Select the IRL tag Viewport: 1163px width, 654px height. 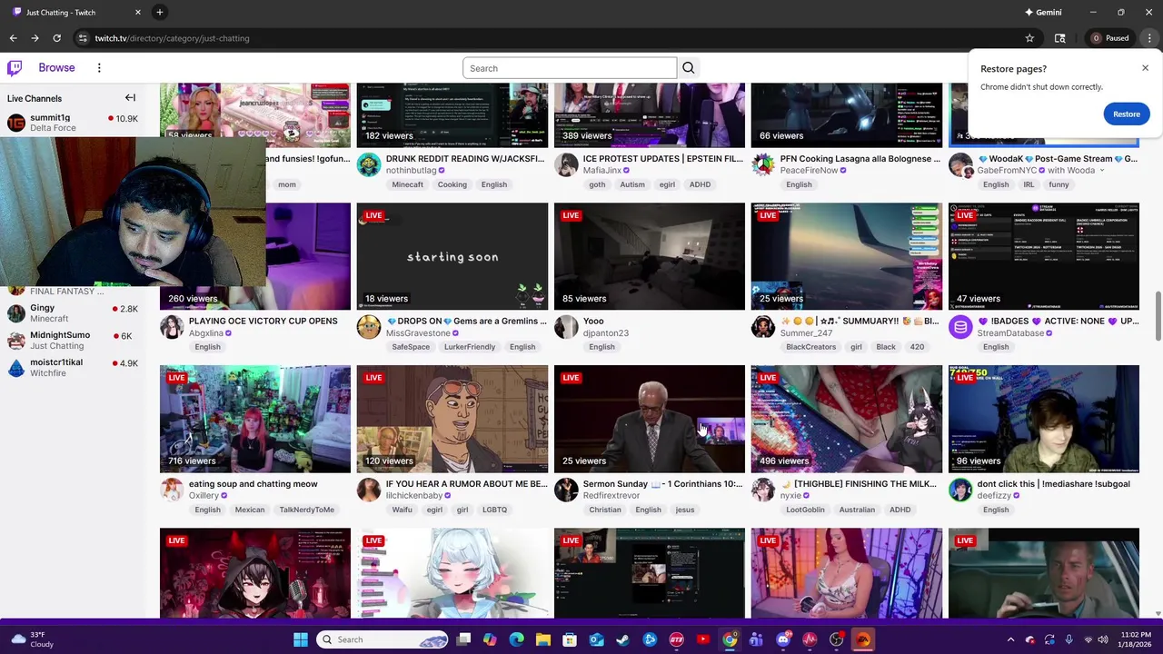pos(1029,184)
